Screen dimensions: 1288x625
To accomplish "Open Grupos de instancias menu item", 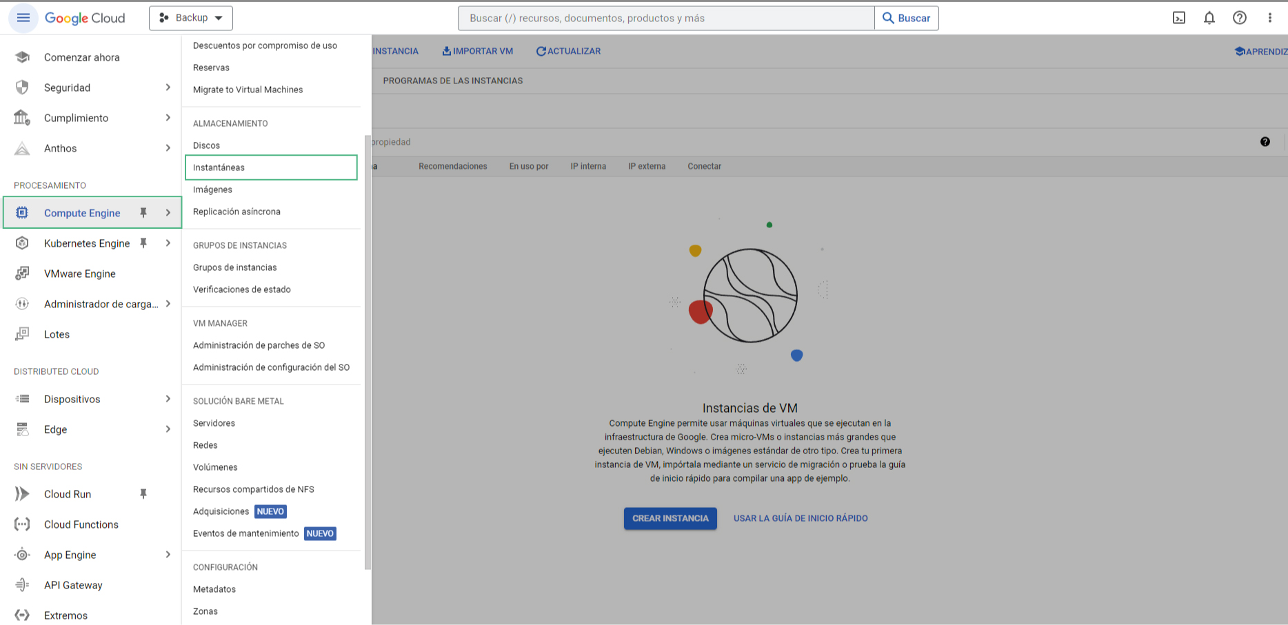I will click(234, 267).
